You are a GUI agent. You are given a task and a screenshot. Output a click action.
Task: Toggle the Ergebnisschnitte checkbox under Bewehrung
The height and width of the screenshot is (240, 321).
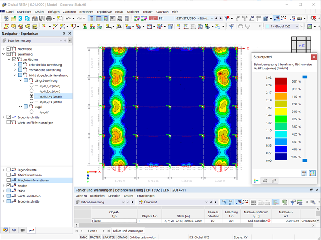point(8,117)
